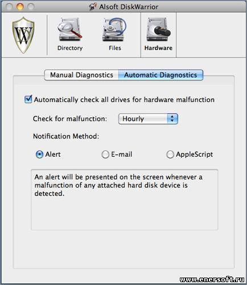Viewport: 247px width, 285px height.
Task: Click the Alert radio label text
Action: click(x=53, y=154)
